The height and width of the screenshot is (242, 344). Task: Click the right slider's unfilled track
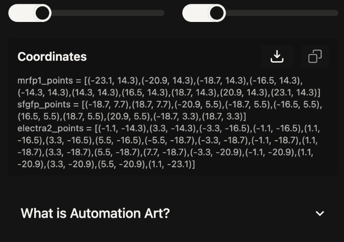281,13
